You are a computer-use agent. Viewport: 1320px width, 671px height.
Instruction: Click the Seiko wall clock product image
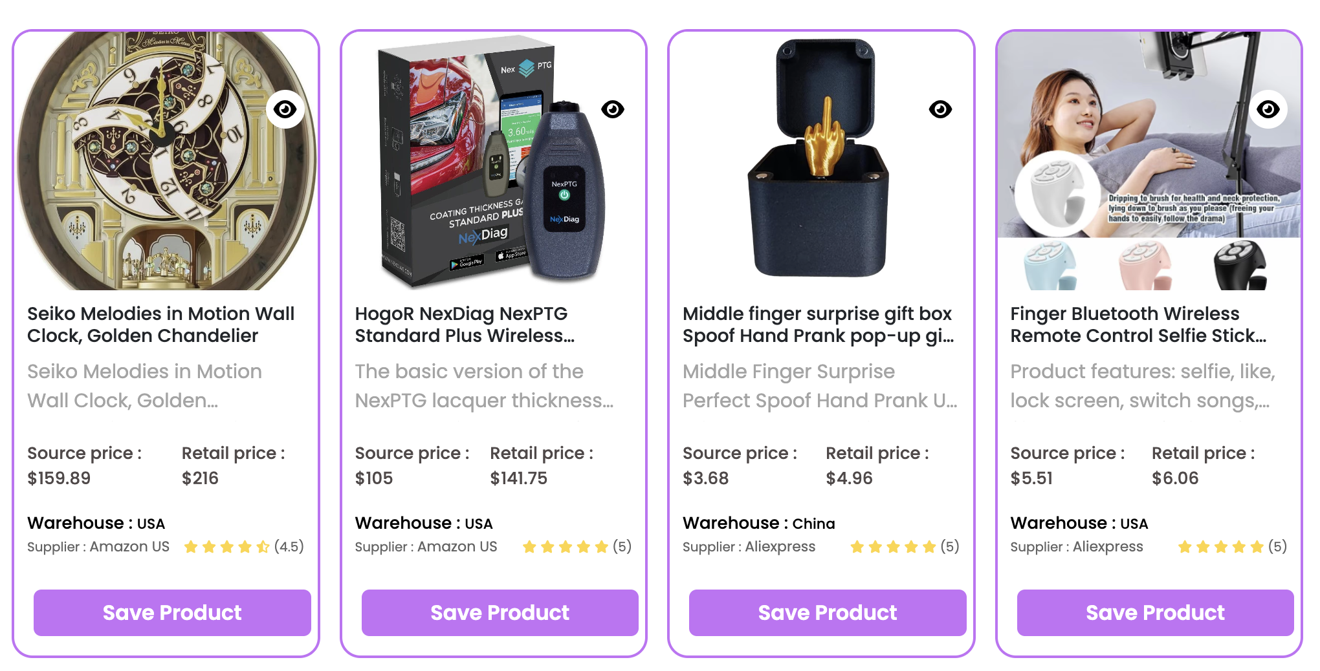(166, 160)
